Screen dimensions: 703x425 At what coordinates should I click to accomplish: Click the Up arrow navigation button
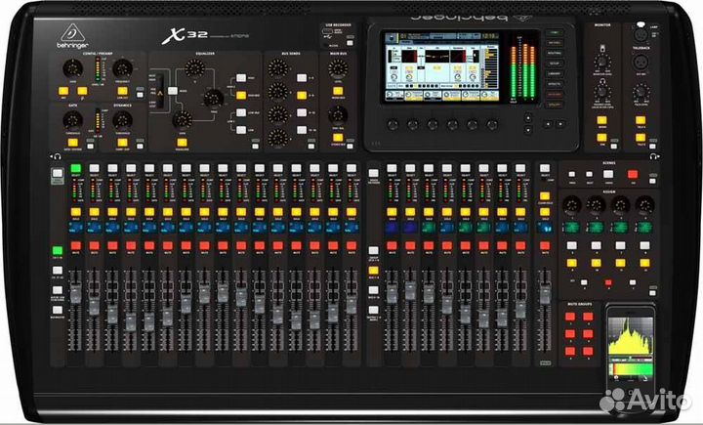point(528,118)
